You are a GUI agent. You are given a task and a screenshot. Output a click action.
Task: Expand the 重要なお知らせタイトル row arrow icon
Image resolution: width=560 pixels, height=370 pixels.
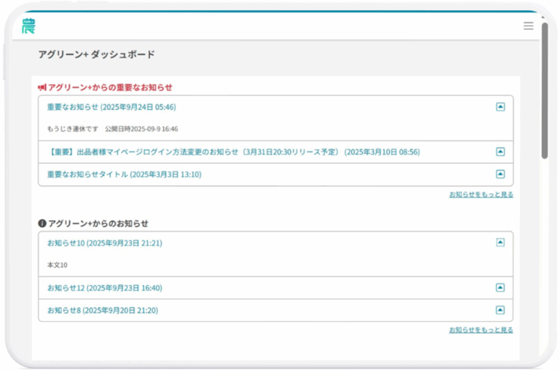point(500,174)
